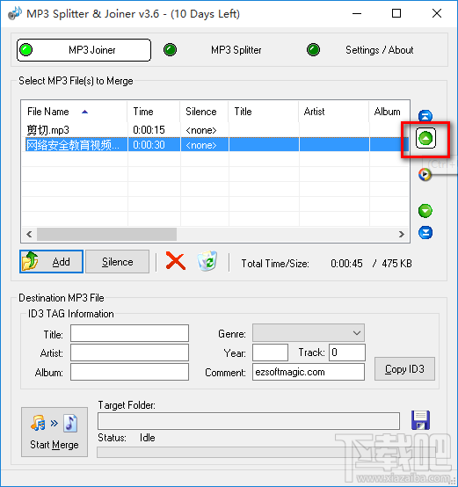Image resolution: width=458 pixels, height=487 pixels.
Task: Sort list by File Name column header
Action: pyautogui.click(x=74, y=112)
